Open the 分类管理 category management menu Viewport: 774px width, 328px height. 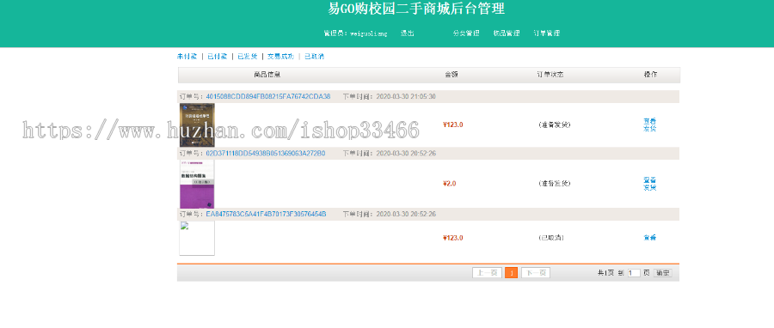466,33
